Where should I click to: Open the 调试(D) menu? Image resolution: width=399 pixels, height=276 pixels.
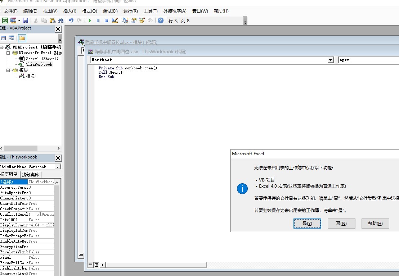[x=110, y=11]
